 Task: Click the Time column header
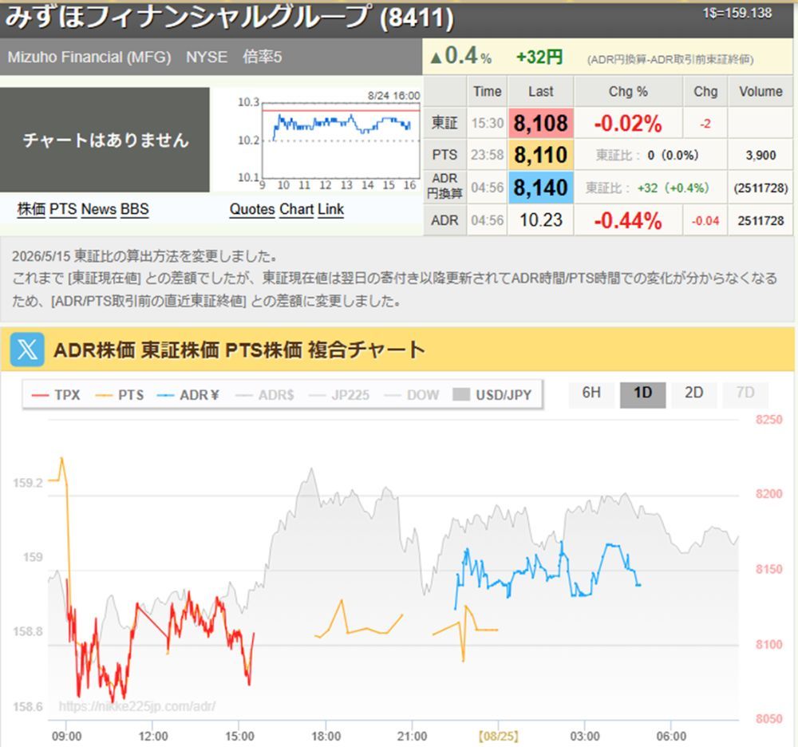click(x=487, y=92)
